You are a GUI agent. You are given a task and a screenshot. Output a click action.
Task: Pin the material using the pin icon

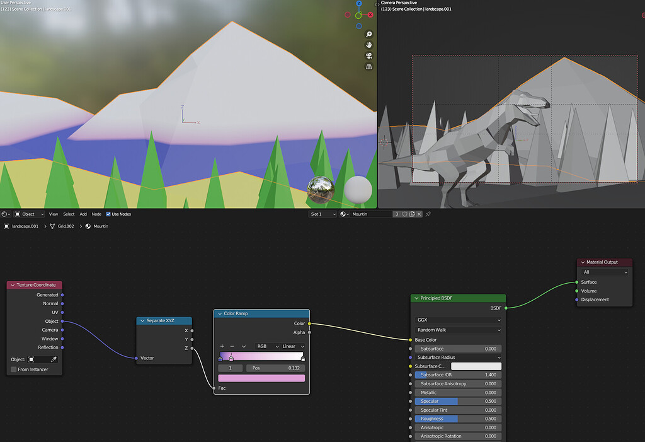(428, 214)
